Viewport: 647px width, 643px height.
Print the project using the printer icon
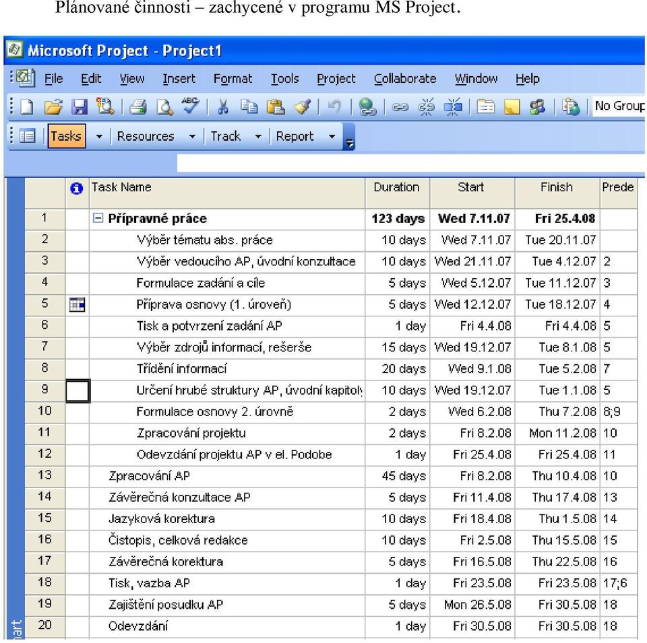pos(137,107)
